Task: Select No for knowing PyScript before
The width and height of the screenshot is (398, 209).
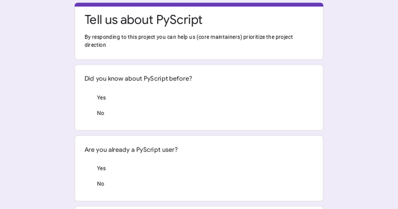Action: [100, 113]
